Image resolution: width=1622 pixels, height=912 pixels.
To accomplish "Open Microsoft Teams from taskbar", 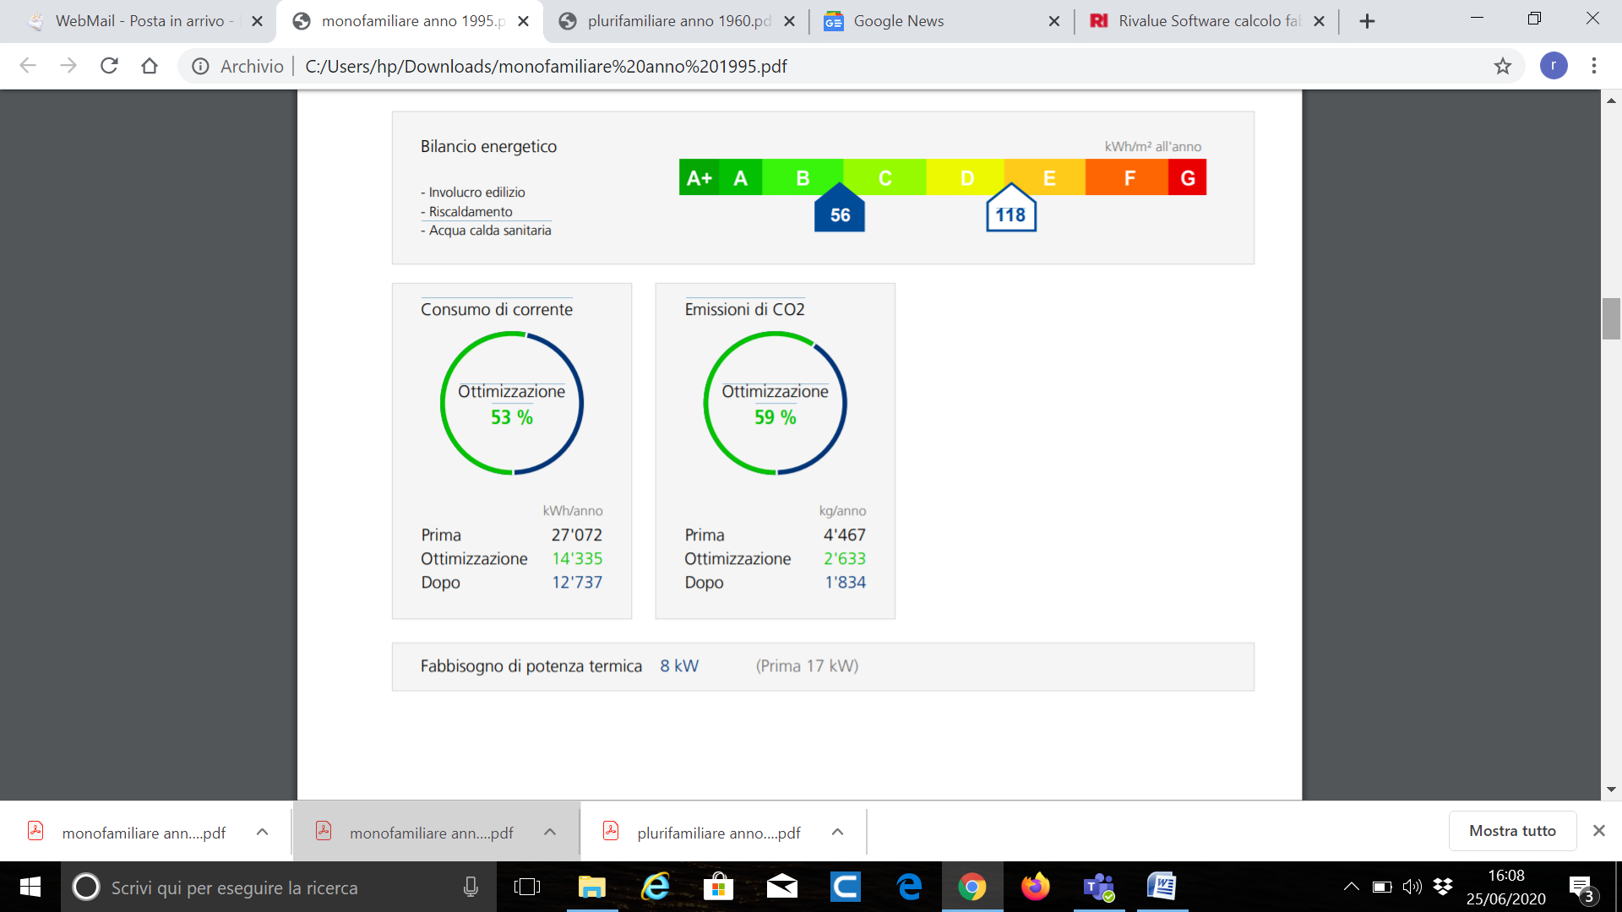I will point(1099,887).
